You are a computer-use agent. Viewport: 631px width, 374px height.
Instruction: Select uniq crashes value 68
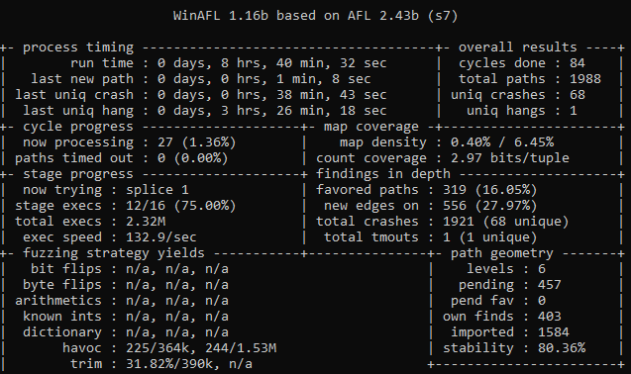coord(578,95)
